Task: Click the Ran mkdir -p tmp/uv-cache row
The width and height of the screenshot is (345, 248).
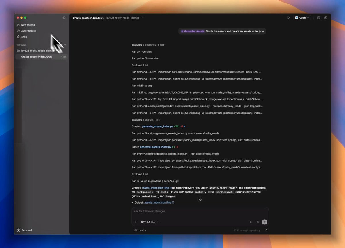Action: pyautogui.click(x=197, y=92)
